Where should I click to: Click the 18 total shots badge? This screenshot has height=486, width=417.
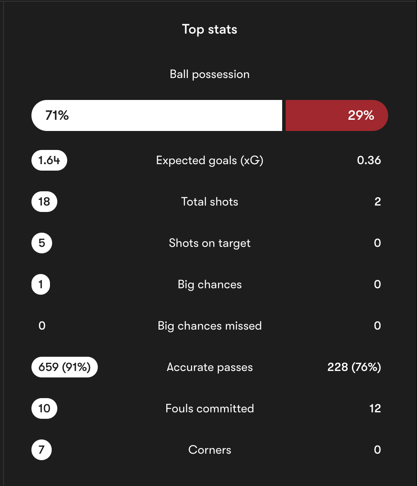tap(44, 202)
